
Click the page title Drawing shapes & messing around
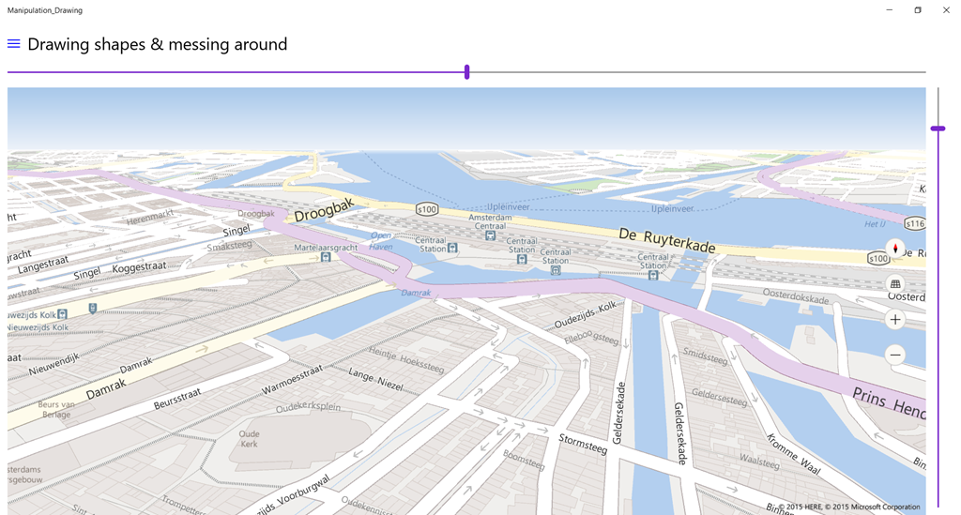click(x=158, y=44)
